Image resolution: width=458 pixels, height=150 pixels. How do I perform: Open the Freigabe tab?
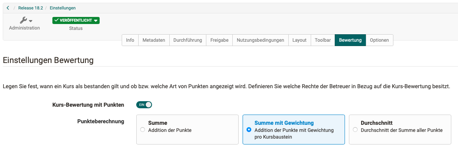[x=219, y=40]
